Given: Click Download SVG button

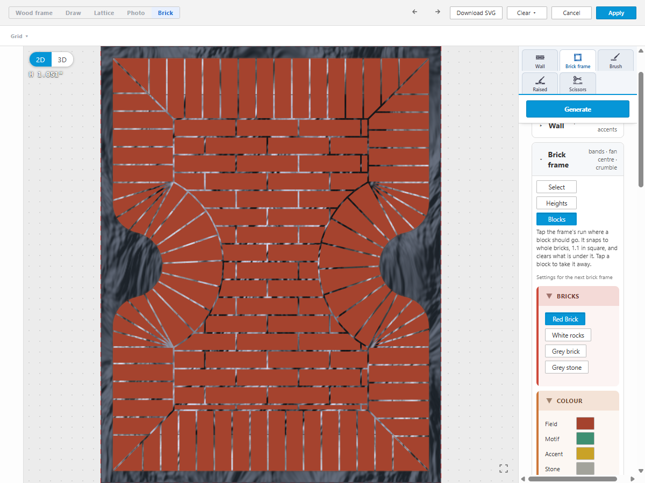Looking at the screenshot, I should 476,13.
